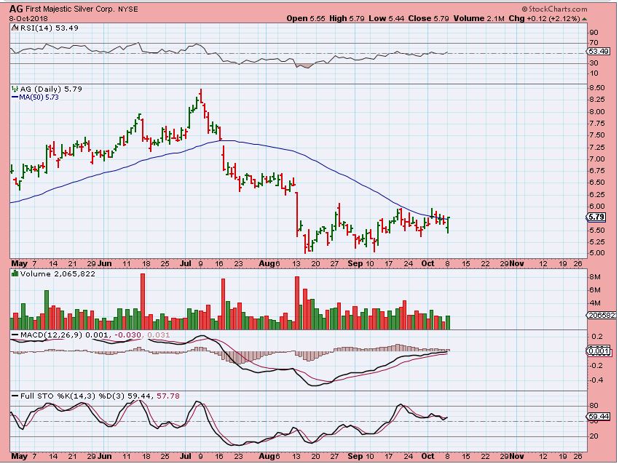Click the 8M label on the volume axis
Image resolution: width=619 pixels, height=464 pixels.
(595, 277)
